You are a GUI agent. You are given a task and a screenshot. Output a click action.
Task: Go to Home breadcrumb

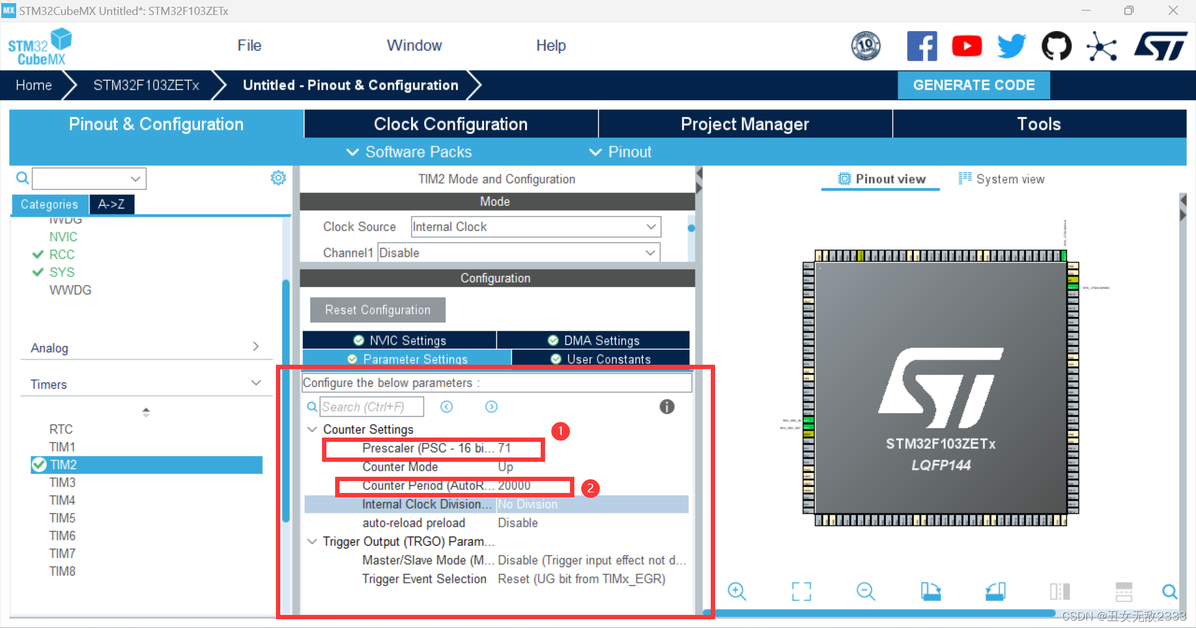34,85
